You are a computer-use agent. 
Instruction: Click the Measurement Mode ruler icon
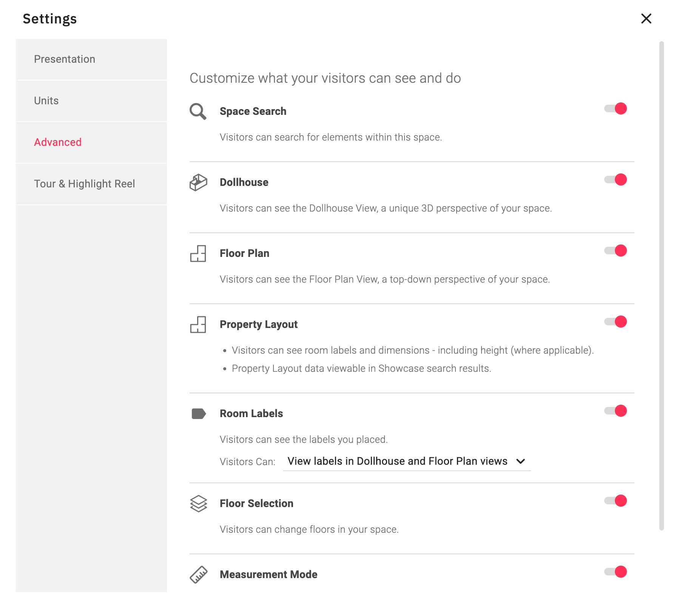coord(199,575)
